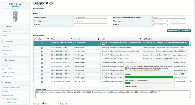Open Notifications in sidebar

click(x=6, y=50)
